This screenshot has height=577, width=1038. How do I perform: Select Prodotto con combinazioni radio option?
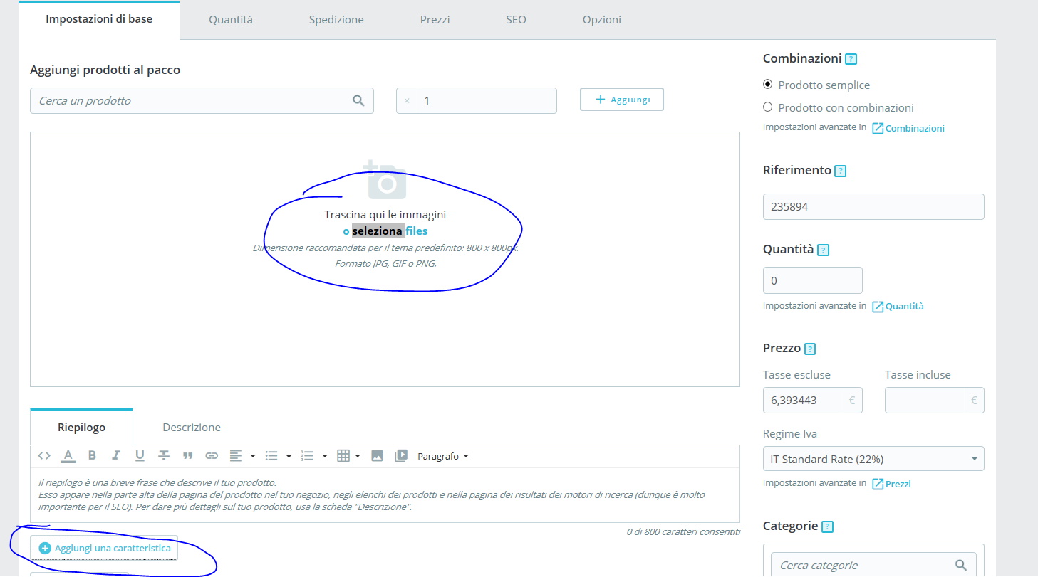coord(768,107)
